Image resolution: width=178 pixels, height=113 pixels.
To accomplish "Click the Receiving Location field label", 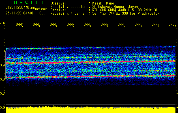I will coord(68,6).
